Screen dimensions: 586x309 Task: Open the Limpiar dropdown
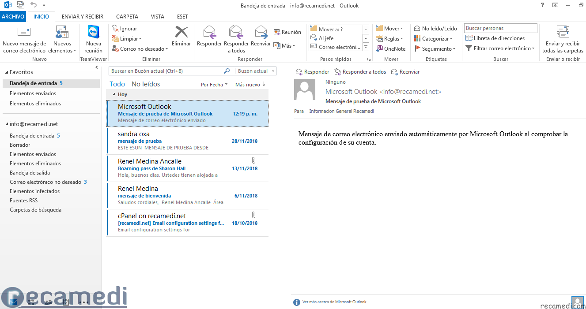click(x=127, y=39)
